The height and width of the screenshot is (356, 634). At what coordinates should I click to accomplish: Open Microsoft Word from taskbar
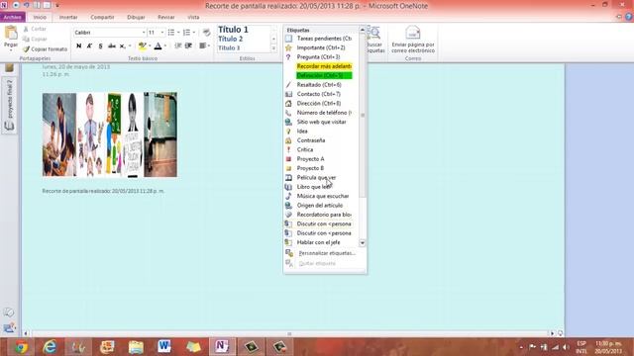(164, 347)
